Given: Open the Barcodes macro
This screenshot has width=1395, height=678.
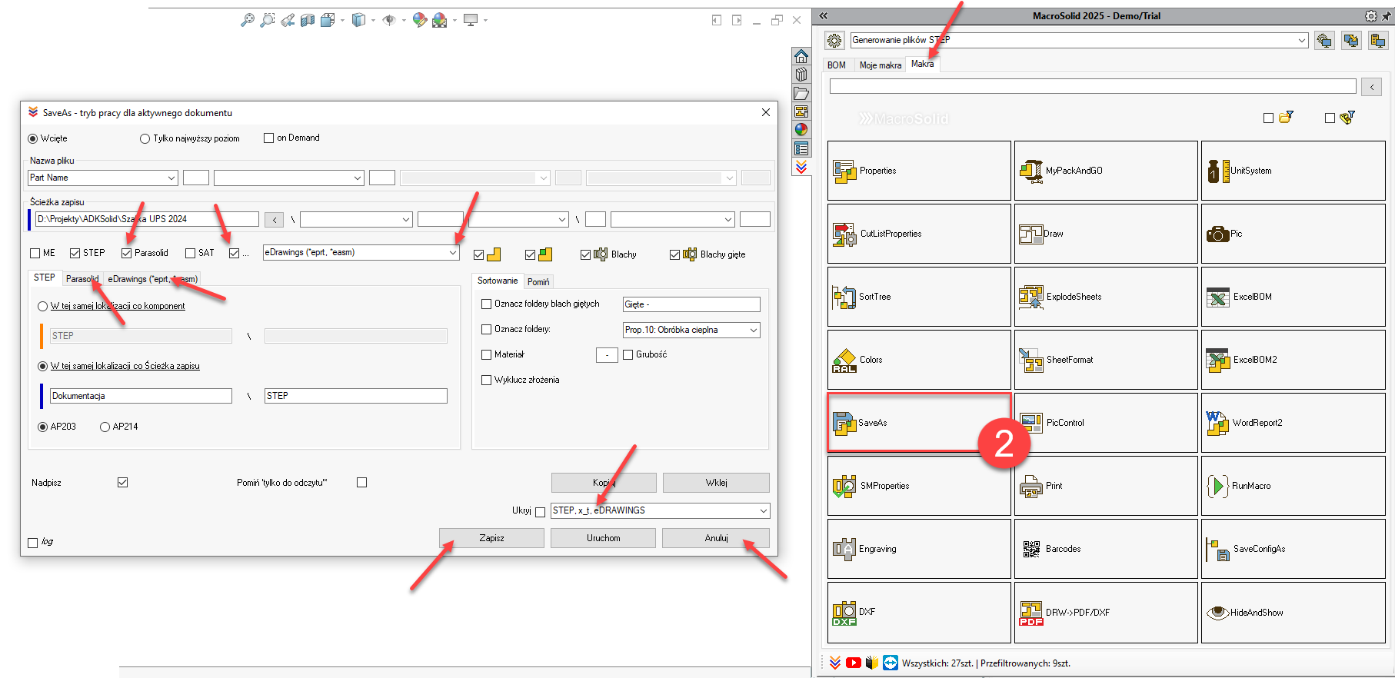Looking at the screenshot, I should pyautogui.click(x=1106, y=549).
